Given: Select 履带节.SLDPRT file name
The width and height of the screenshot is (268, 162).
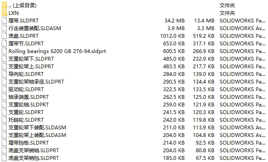Looking at the screenshot, I should 26,44.
